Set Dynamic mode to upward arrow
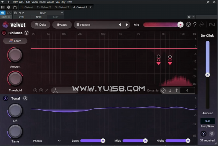The width and height of the screenshot is (218, 146). [177, 90]
